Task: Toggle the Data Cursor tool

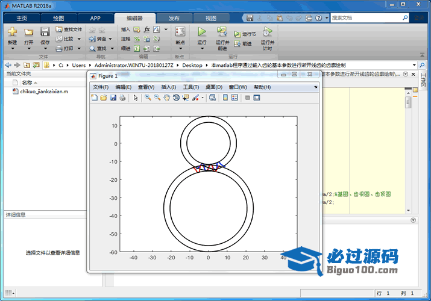Action: [186, 98]
